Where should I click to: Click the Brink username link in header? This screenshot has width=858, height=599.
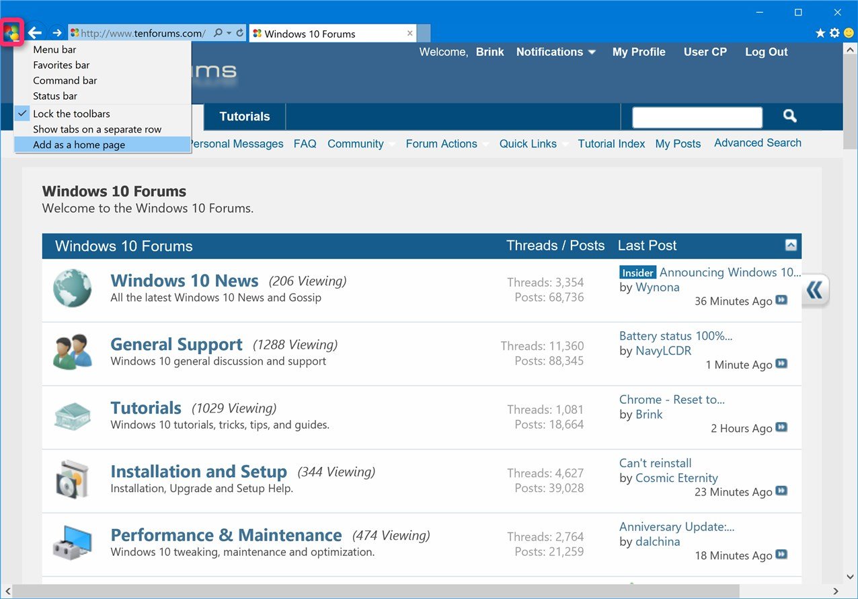490,52
